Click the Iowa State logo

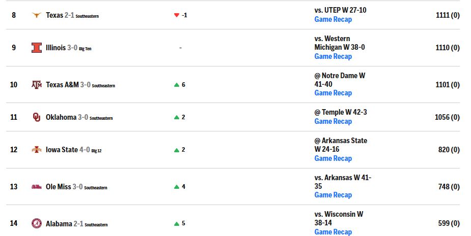37,150
